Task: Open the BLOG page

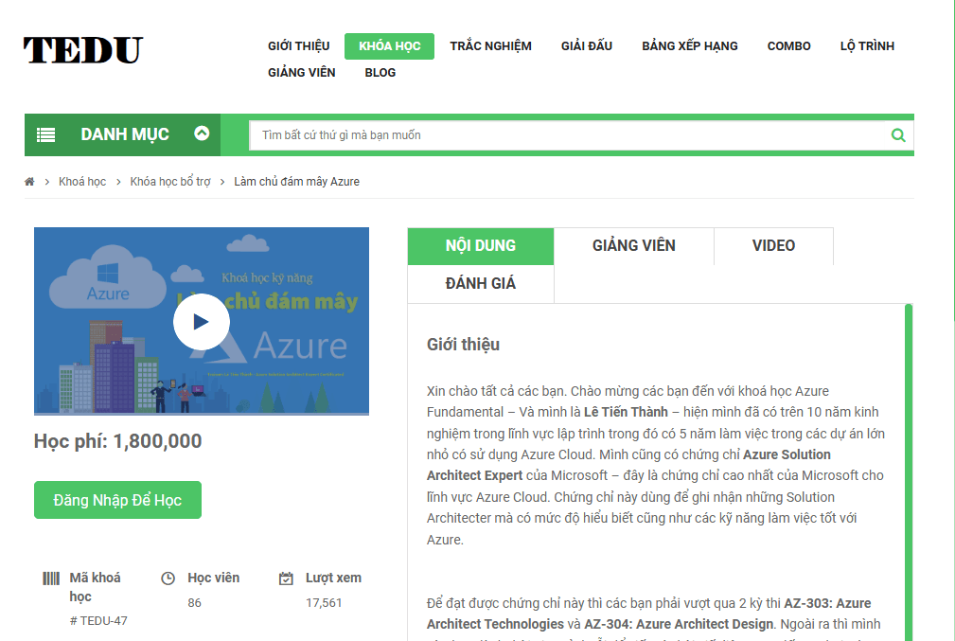Action: (x=380, y=73)
